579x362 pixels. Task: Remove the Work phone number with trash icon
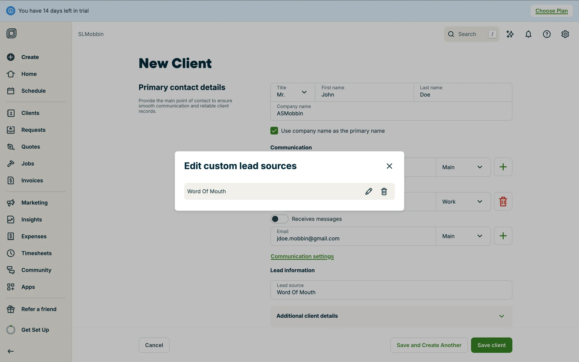pos(503,202)
